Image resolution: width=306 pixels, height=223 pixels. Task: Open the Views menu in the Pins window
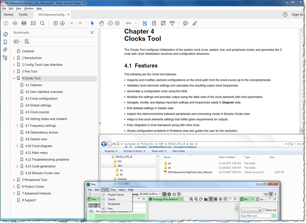[x=122, y=190]
